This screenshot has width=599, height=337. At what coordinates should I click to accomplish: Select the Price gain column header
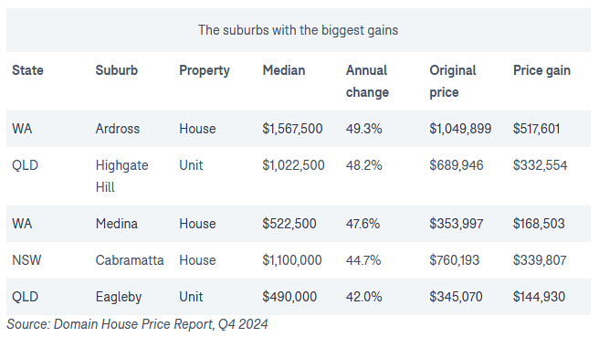click(541, 70)
